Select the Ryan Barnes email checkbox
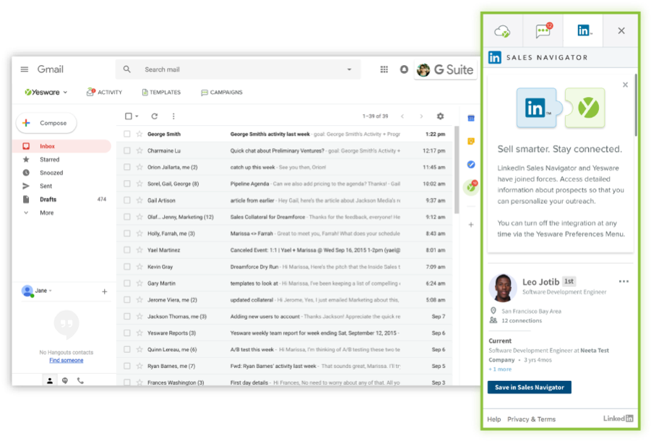Image resolution: width=651 pixels, height=441 pixels. [x=127, y=367]
